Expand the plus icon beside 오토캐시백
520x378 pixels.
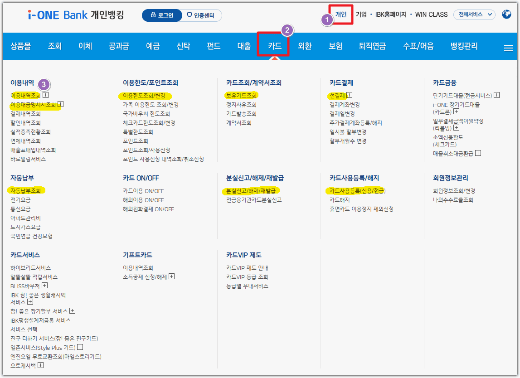pos(40,365)
